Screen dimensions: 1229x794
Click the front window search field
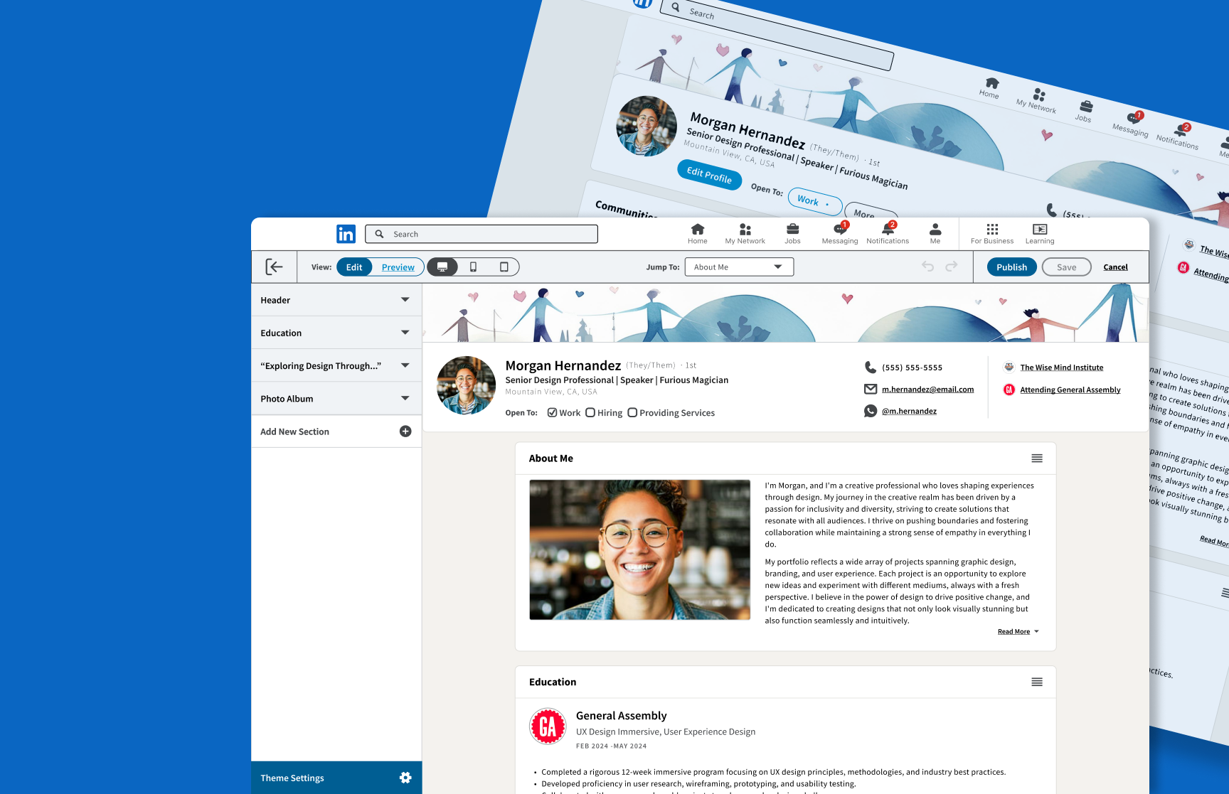(x=482, y=234)
